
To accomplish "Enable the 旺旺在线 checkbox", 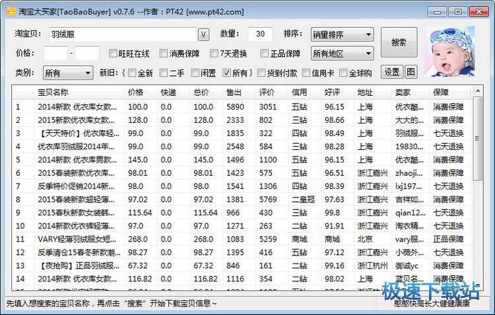I will pyautogui.click(x=112, y=53).
